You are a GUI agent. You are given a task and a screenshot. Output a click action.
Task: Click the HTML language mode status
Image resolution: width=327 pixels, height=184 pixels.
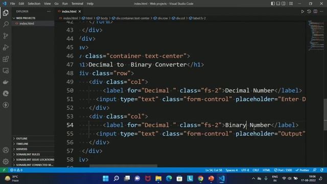point(266,170)
